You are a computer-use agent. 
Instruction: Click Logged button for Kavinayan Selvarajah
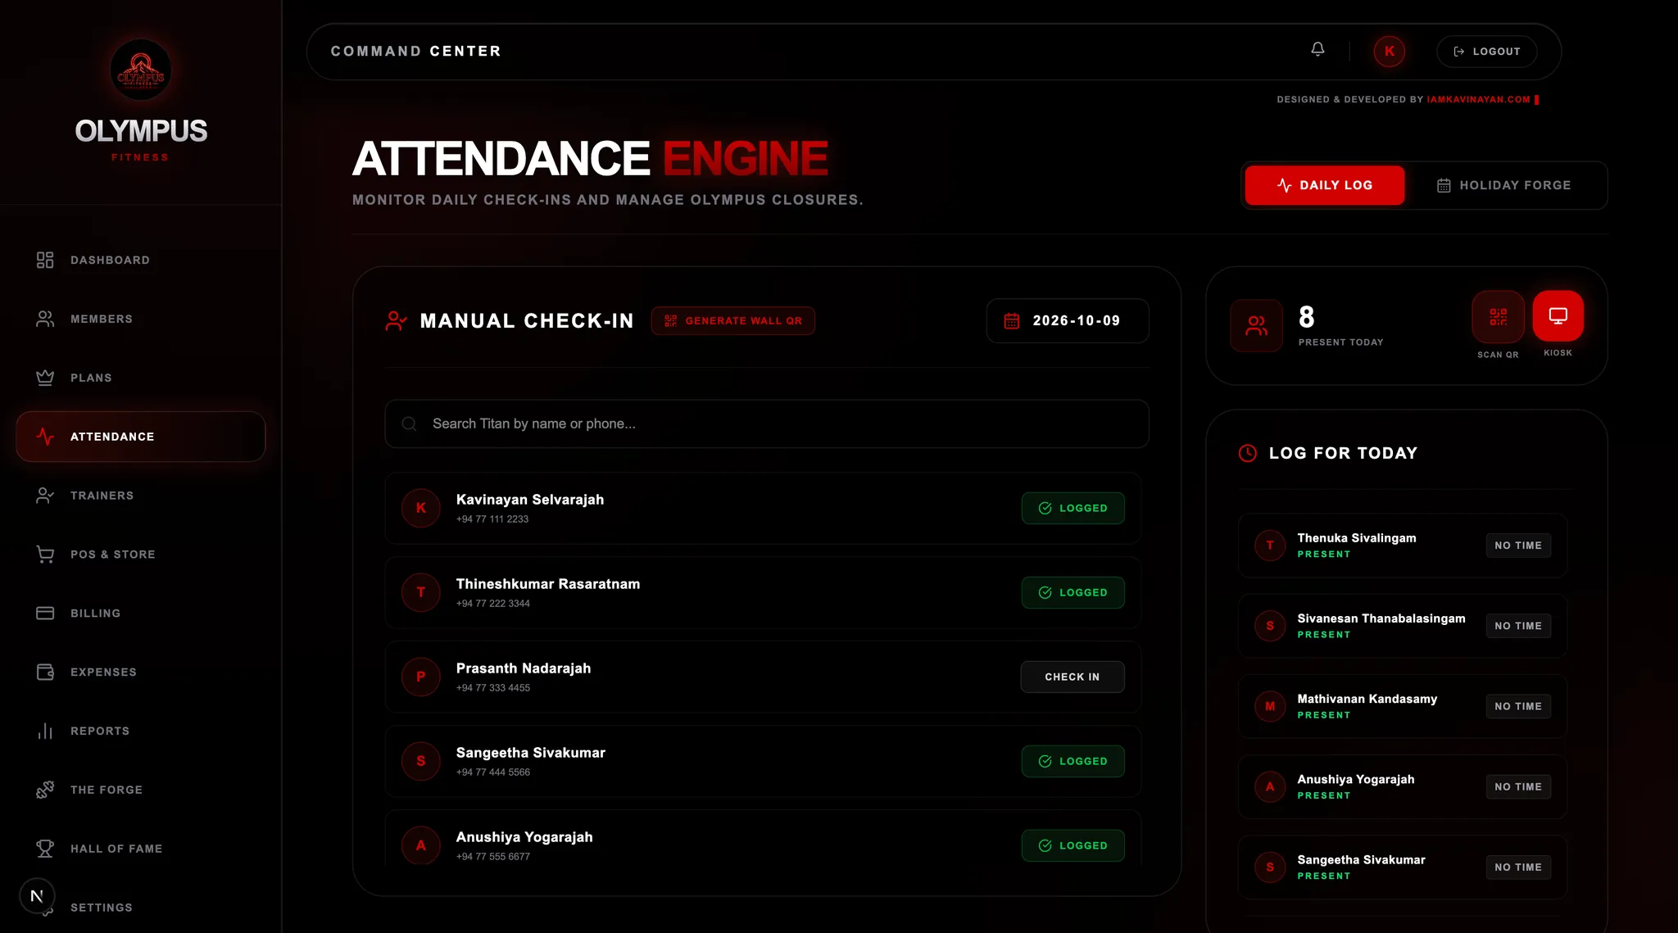click(x=1073, y=508)
